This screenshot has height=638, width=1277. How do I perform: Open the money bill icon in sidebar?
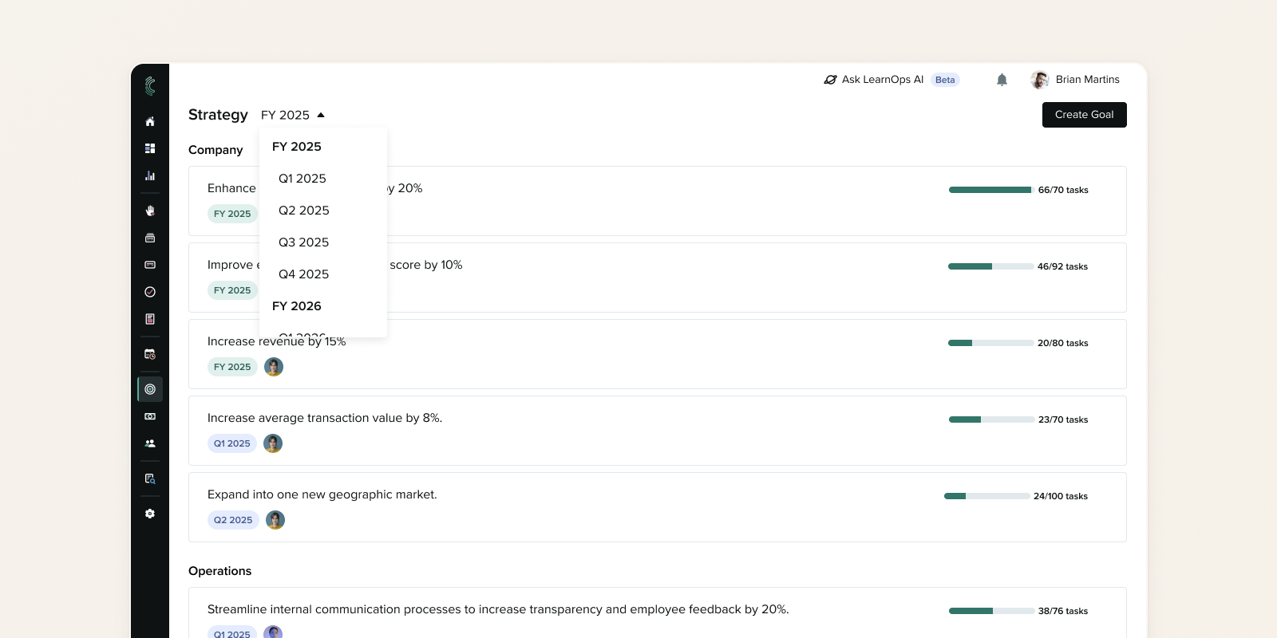[x=150, y=416]
